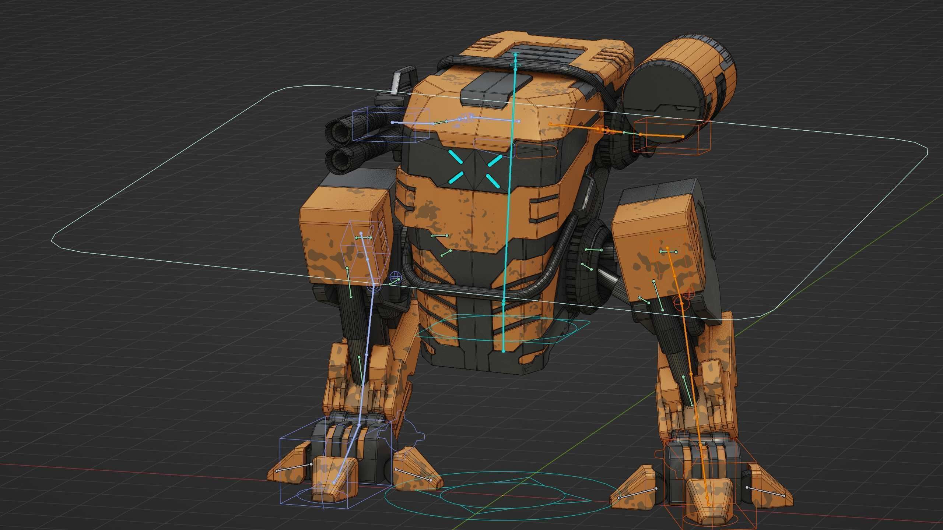Select the cyan vertical spine bone
943x530 pixels.
(509, 202)
